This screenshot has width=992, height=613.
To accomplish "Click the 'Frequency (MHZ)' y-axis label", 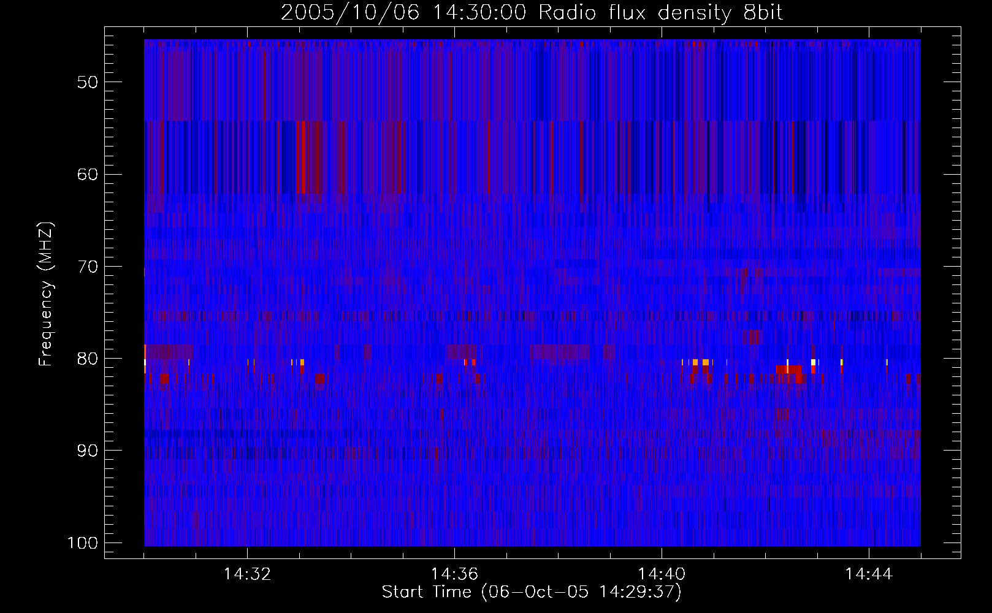I will click(46, 294).
